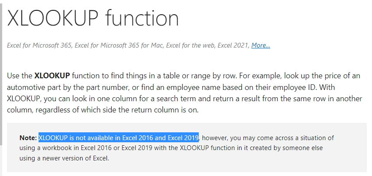Click the bold "Note:" label
Viewport: 372px width, 176px height.
pyautogui.click(x=28, y=138)
